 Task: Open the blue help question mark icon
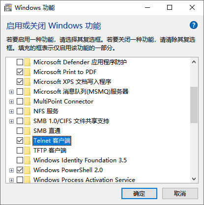point(194,25)
